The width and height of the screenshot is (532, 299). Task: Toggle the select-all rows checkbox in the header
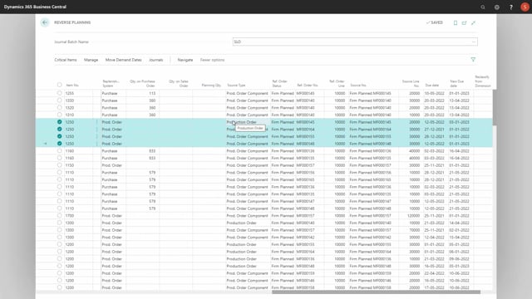59,85
